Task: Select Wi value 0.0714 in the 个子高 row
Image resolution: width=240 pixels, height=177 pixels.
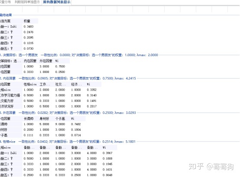Action: point(76,135)
